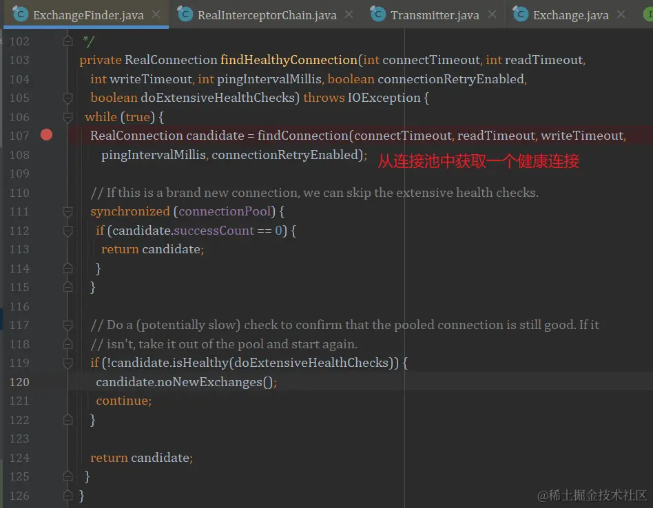Switch to the ExchangeFinder.java tab
Image resolution: width=653 pixels, height=508 pixels.
click(88, 15)
